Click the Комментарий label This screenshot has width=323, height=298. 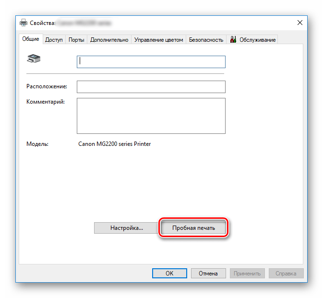point(46,102)
